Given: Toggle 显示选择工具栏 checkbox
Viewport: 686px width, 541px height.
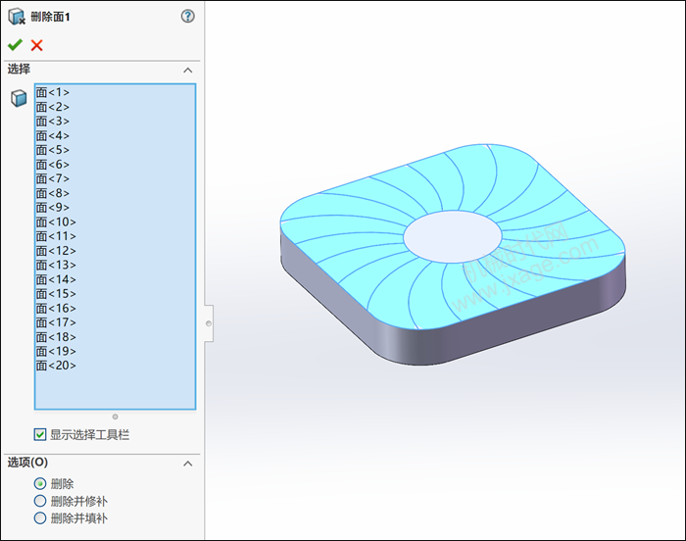Looking at the screenshot, I should click(40, 434).
